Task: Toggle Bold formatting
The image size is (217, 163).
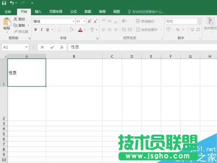Action: tap(36, 30)
